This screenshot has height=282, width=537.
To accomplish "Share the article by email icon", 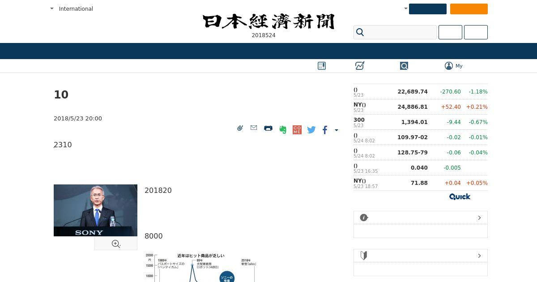I will 254,128.
